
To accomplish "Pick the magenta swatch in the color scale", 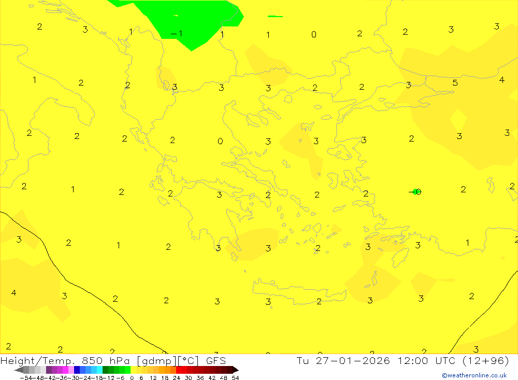I will coord(65,370).
